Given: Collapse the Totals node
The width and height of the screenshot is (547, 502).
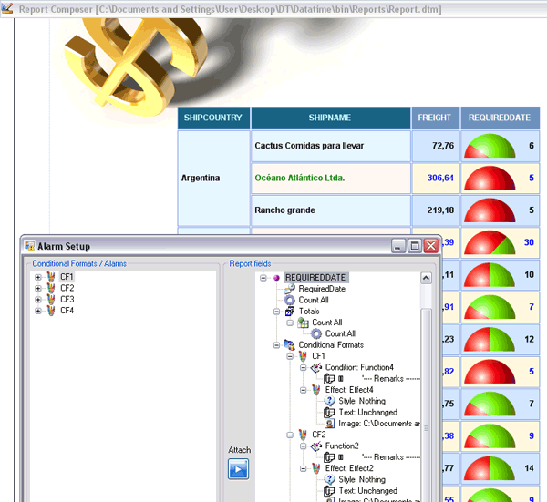Looking at the screenshot, I should coord(276,312).
